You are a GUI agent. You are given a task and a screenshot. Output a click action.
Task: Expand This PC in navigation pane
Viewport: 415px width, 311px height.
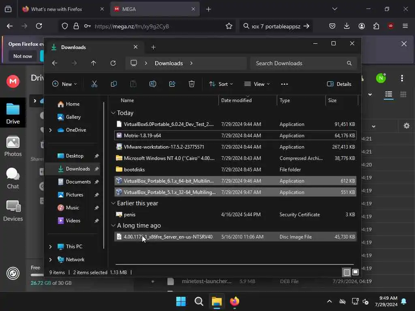[50, 247]
